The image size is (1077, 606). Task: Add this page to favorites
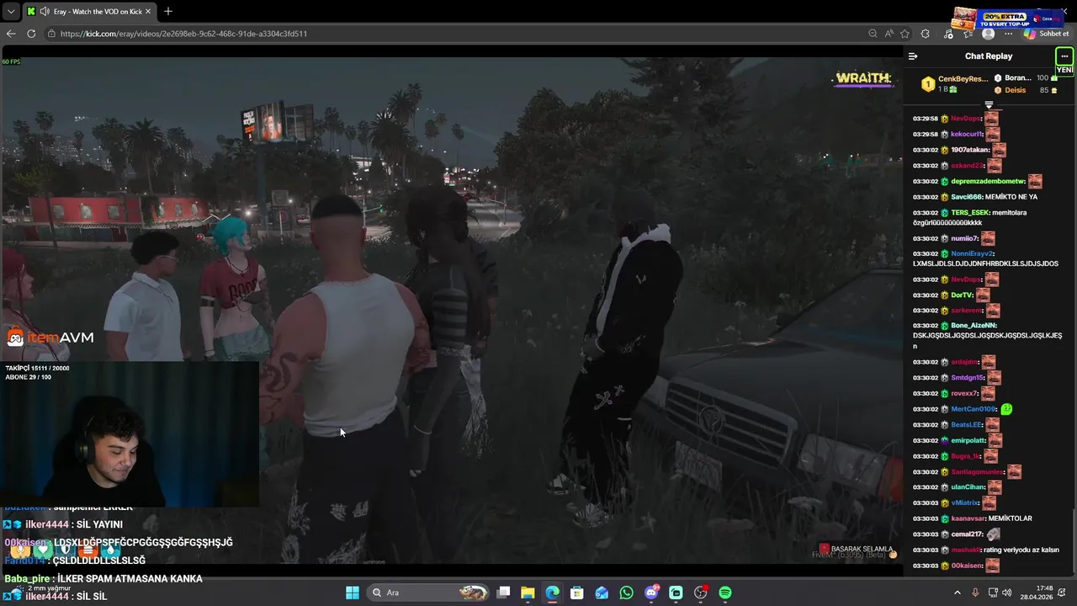[x=905, y=34]
